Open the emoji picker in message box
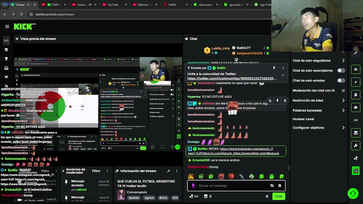 pos(280,186)
